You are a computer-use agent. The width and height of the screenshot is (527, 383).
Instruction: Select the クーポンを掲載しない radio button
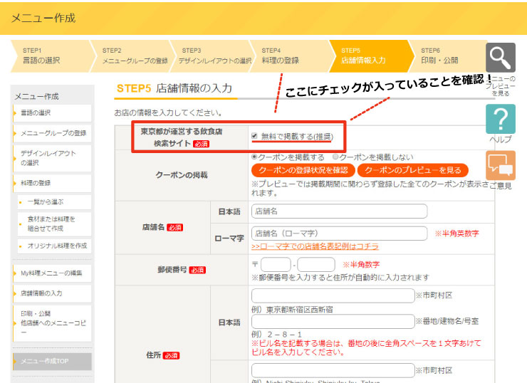pos(335,157)
